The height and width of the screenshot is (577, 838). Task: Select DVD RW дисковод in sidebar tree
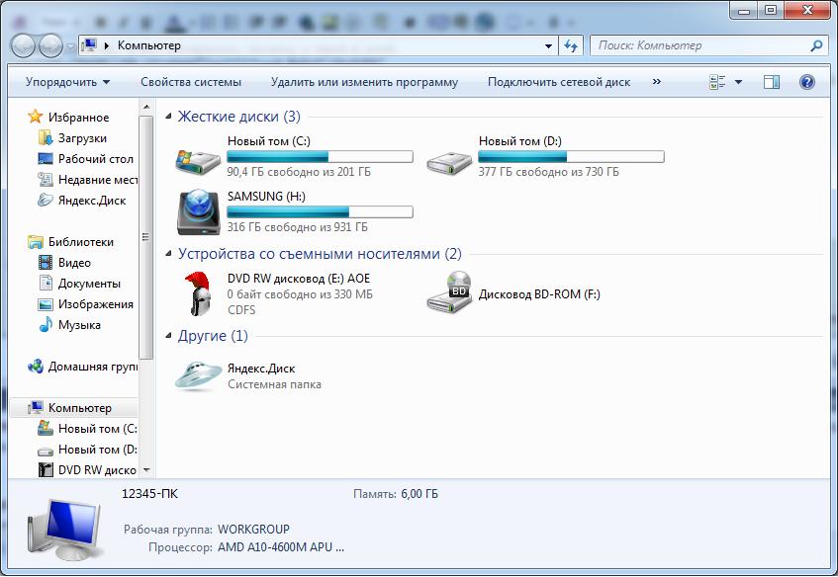pos(87,470)
